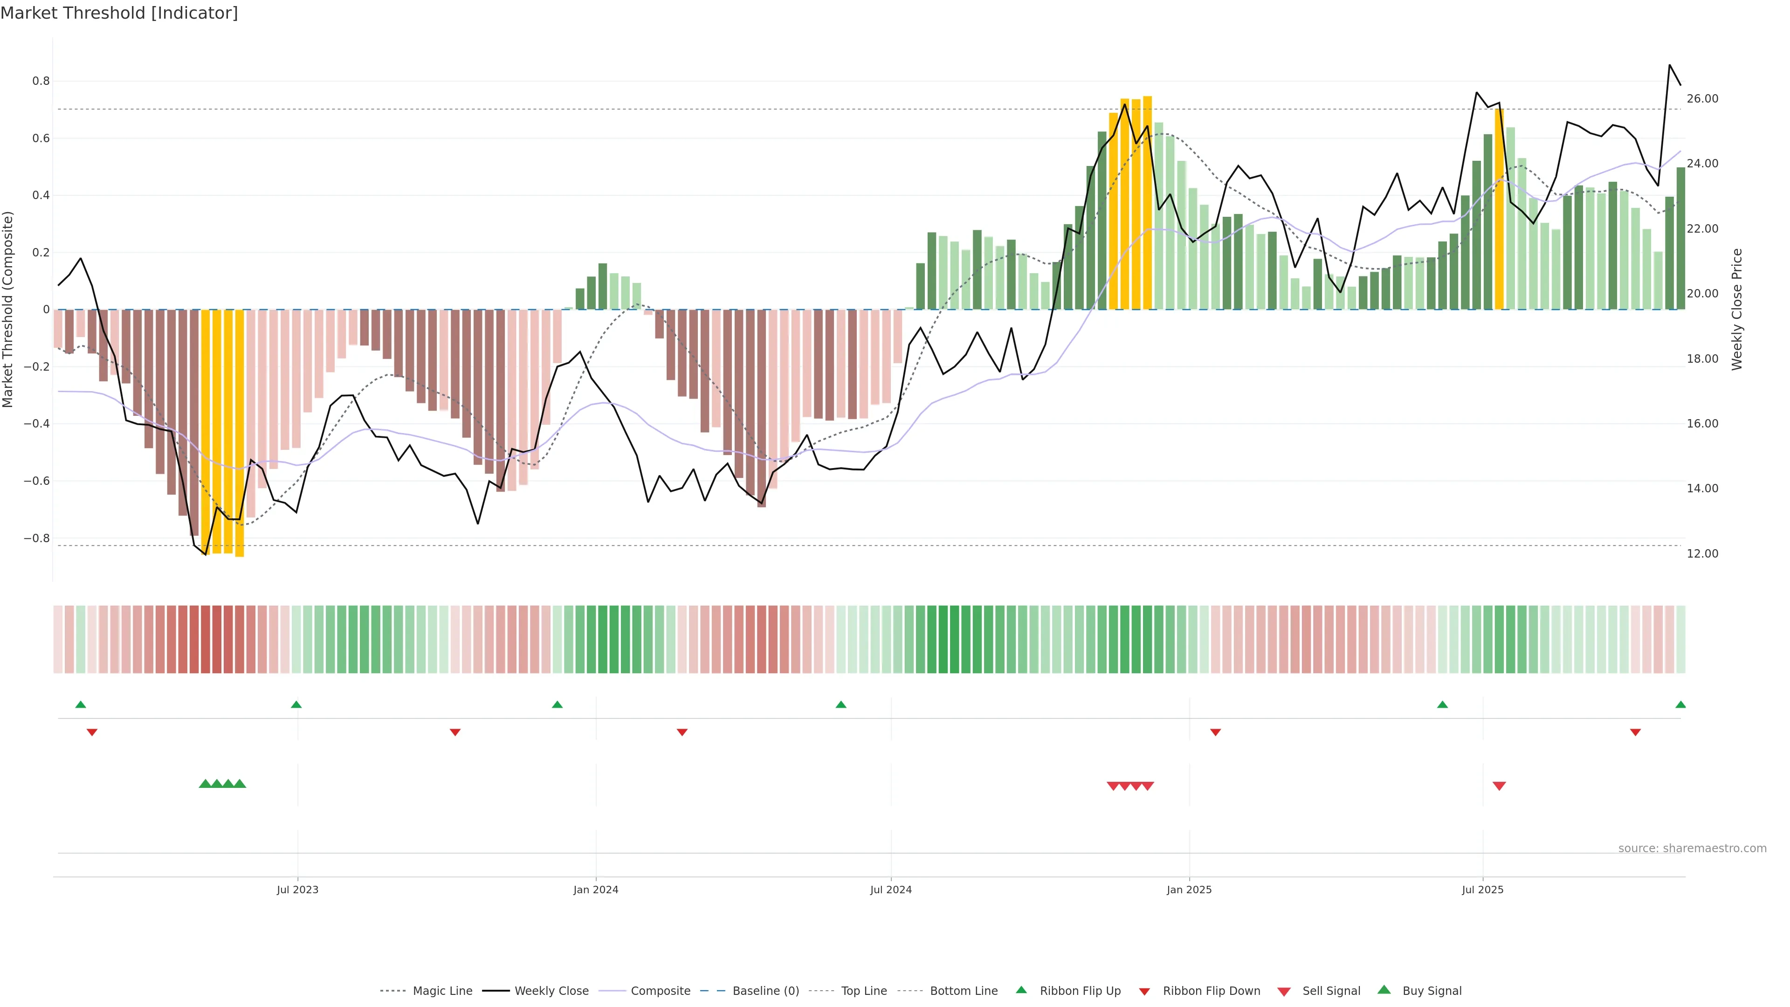Toggle Bottom Line legend entry
Image resolution: width=1790 pixels, height=1007 pixels.
(963, 991)
